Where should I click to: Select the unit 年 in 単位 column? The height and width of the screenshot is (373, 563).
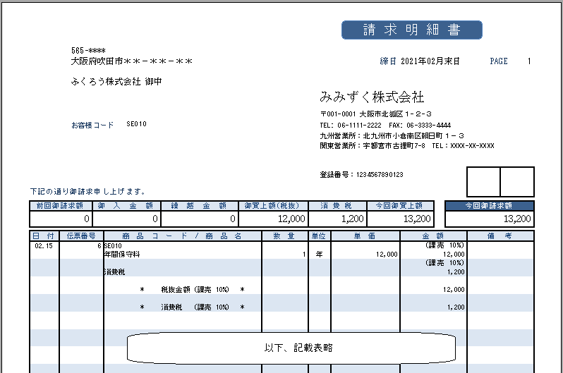click(319, 255)
